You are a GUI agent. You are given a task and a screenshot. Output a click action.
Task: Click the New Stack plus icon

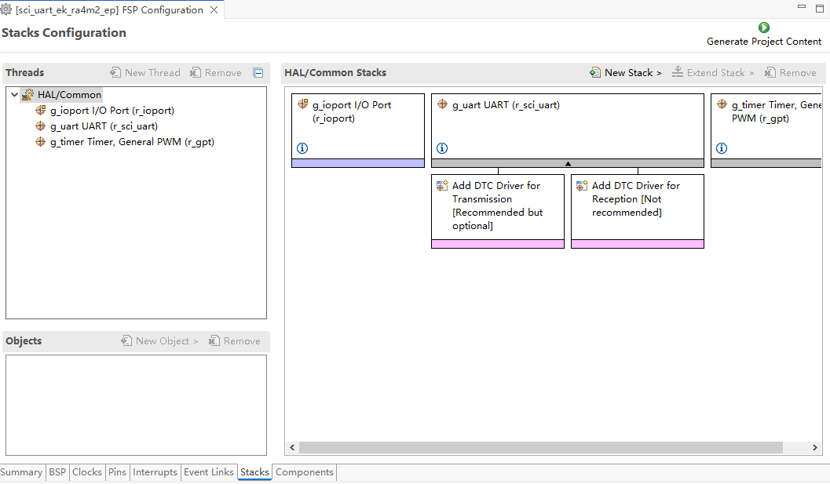(595, 72)
